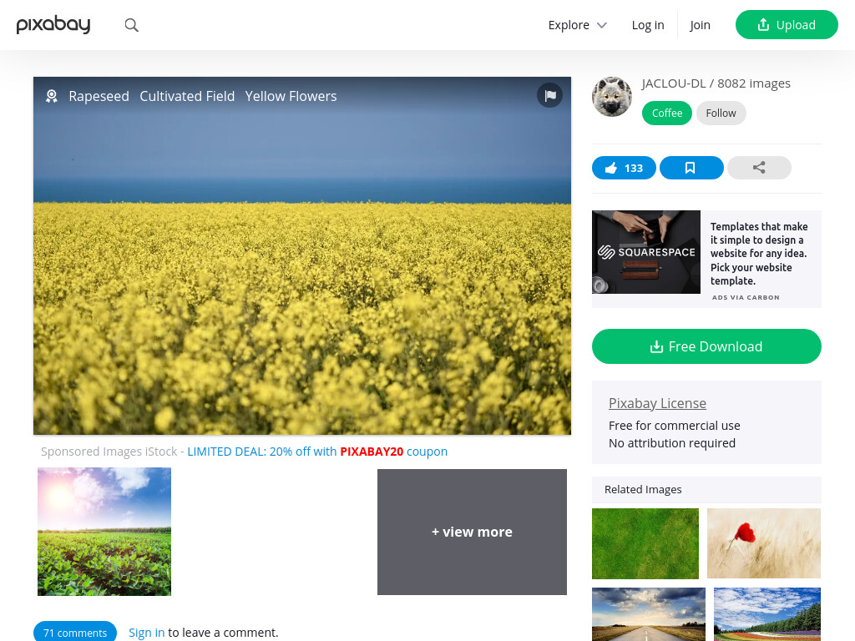Open related red poppy image
This screenshot has width=855, height=641.
click(x=763, y=543)
